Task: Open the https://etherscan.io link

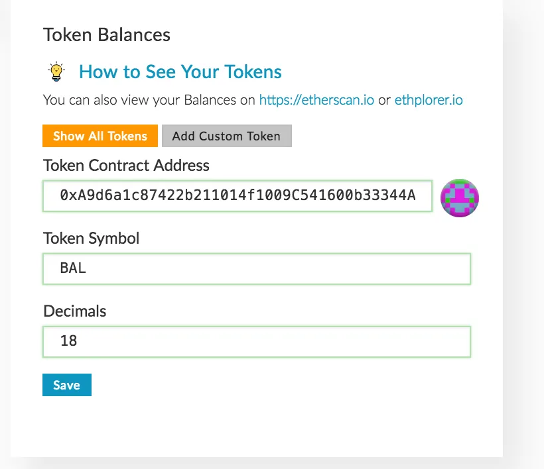Action: pyautogui.click(x=316, y=100)
